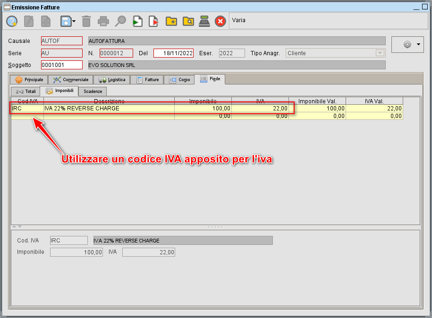Viewport: 432px width, 318px height.
Task: Switch to the Commerciale tab
Action: [71, 79]
